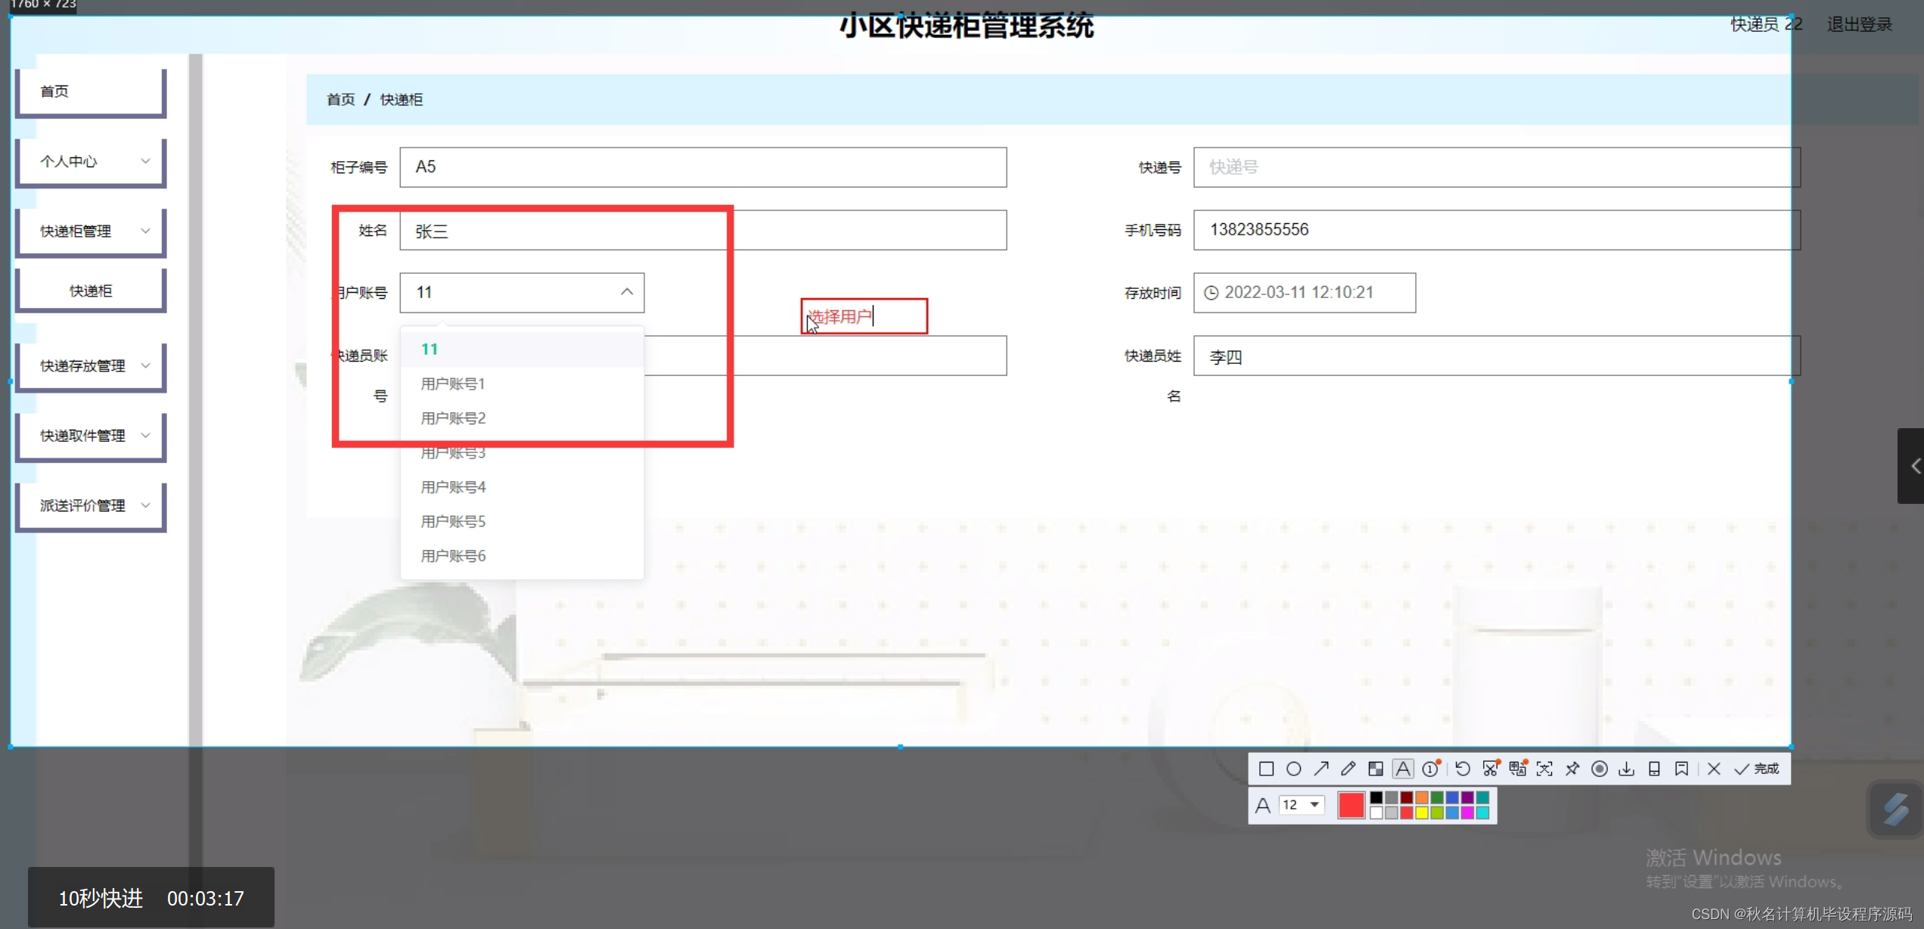
Task: Save screenshot with download icon
Action: [1626, 769]
